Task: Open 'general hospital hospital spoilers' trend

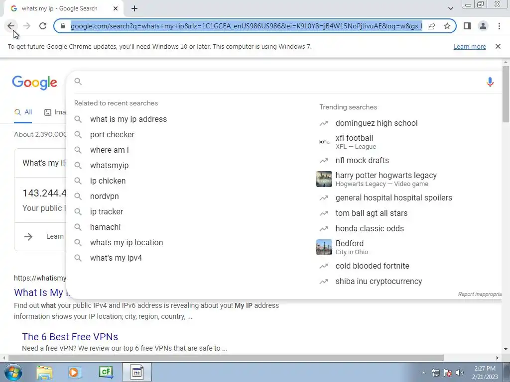Action: coord(393,198)
